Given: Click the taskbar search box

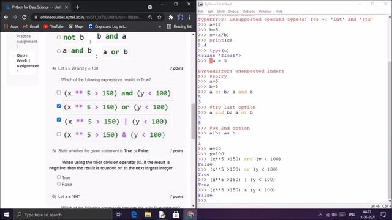Looking at the screenshot, I should [x=62, y=215].
